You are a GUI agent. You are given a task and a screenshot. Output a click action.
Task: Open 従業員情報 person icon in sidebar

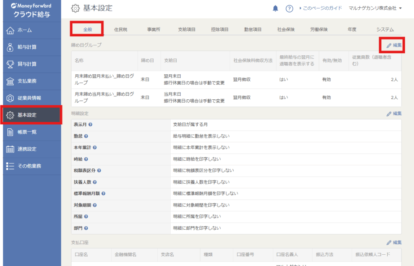(11, 98)
